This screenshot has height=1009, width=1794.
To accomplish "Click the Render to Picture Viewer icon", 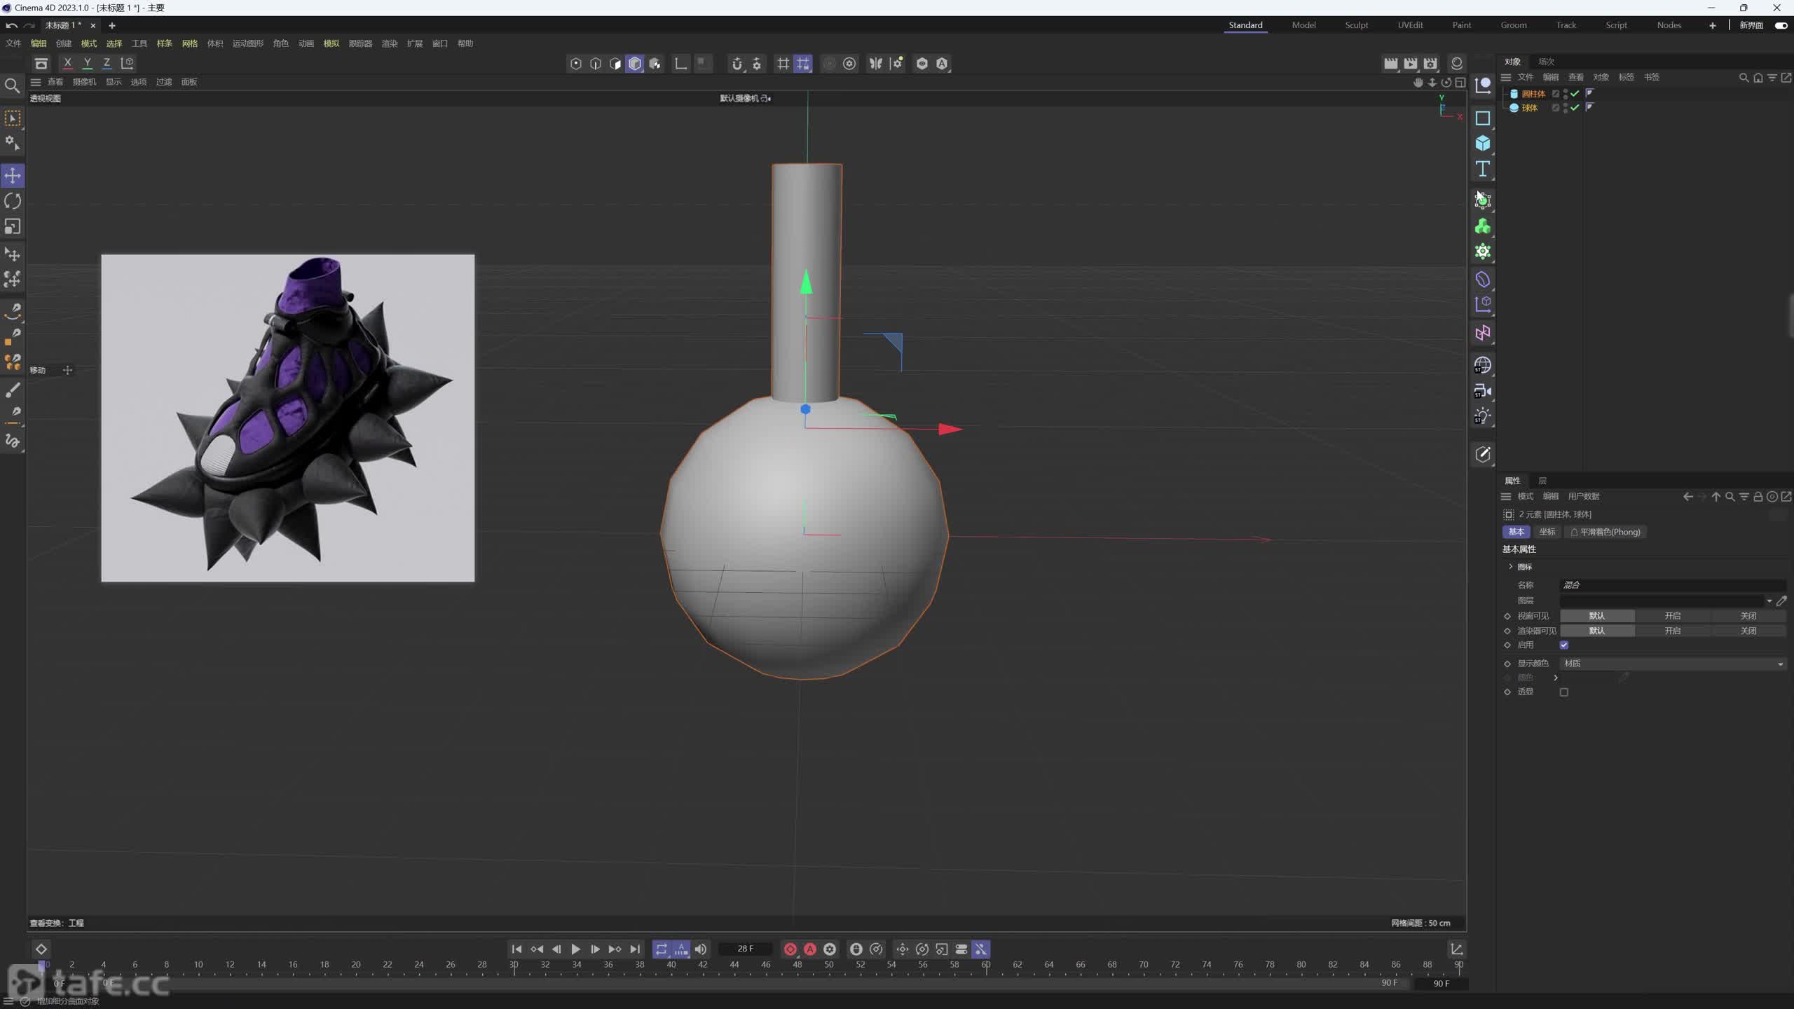I will coord(1411,64).
